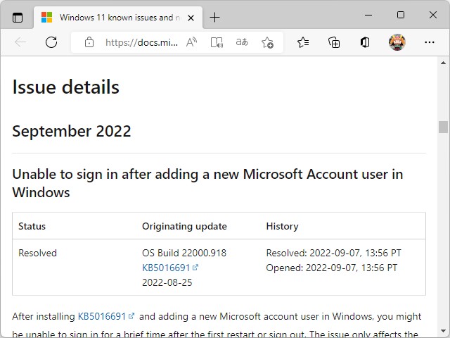This screenshot has height=338, width=450.
Task: Open a new tab with the plus button
Action: coord(214,18)
